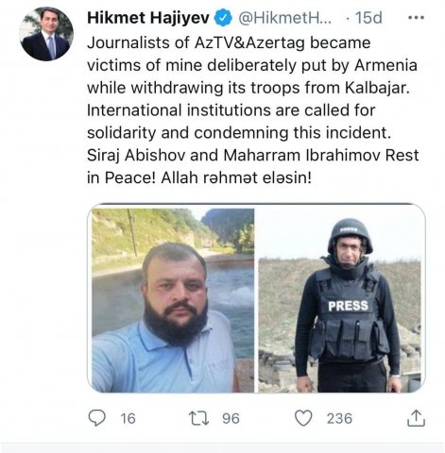Like the tweet with heart icon
This screenshot has width=445, height=453.
pos(303,418)
